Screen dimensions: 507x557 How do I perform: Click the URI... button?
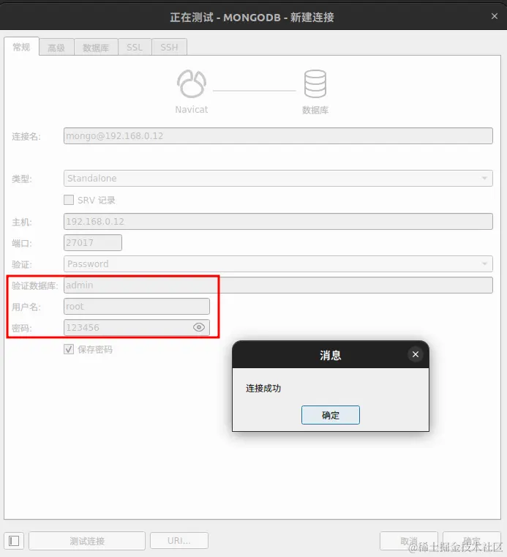click(179, 541)
